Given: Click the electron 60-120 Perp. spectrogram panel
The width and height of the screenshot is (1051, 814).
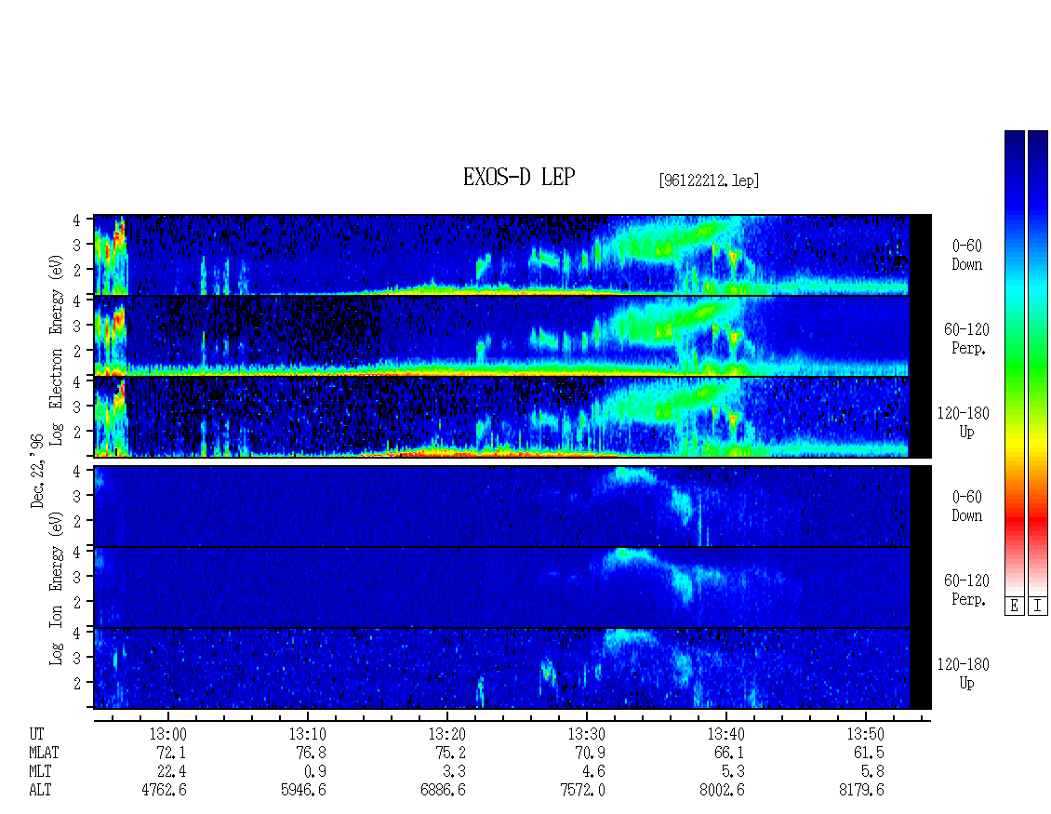Looking at the screenshot, I should [512, 336].
